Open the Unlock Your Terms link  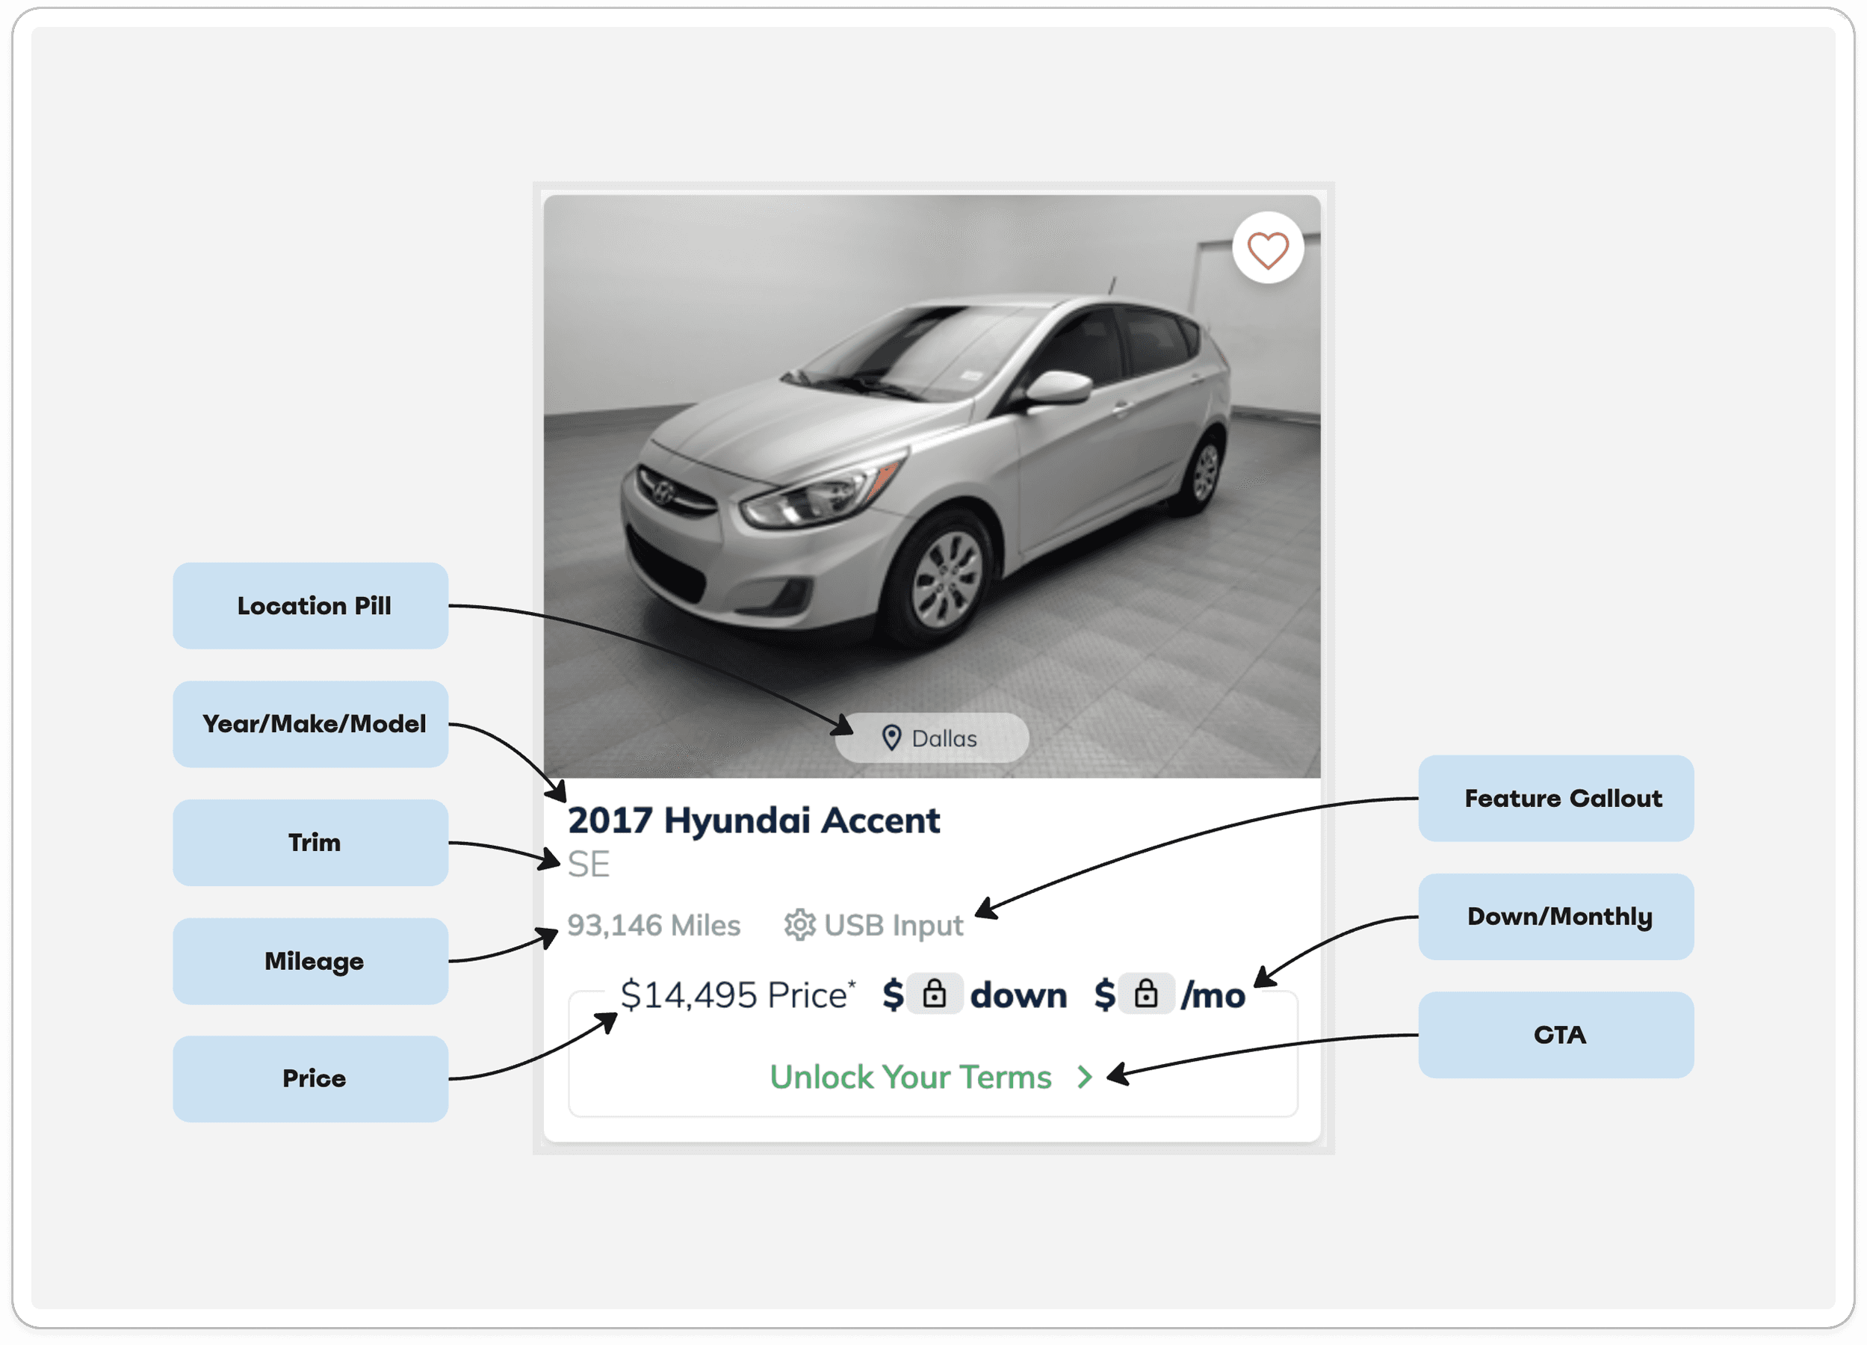point(911,1077)
